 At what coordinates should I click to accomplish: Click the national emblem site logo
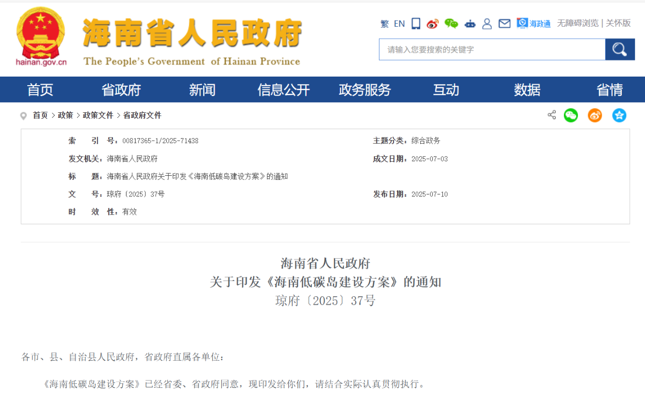40,35
